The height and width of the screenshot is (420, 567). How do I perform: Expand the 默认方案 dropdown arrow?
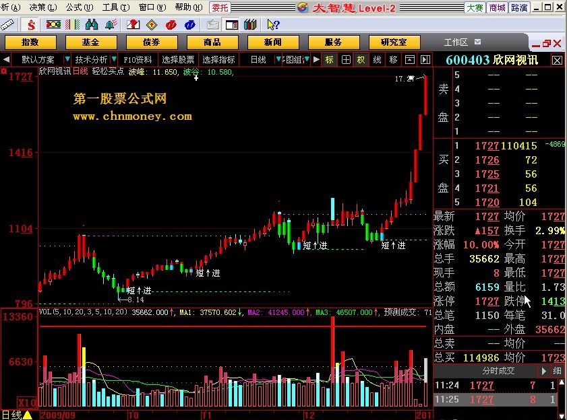(x=67, y=59)
